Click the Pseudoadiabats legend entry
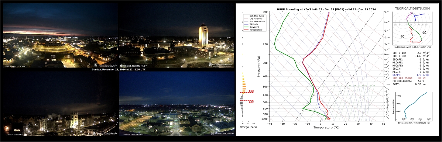Image resolution: width=442 pixels, height=142 pixels. 254,21
